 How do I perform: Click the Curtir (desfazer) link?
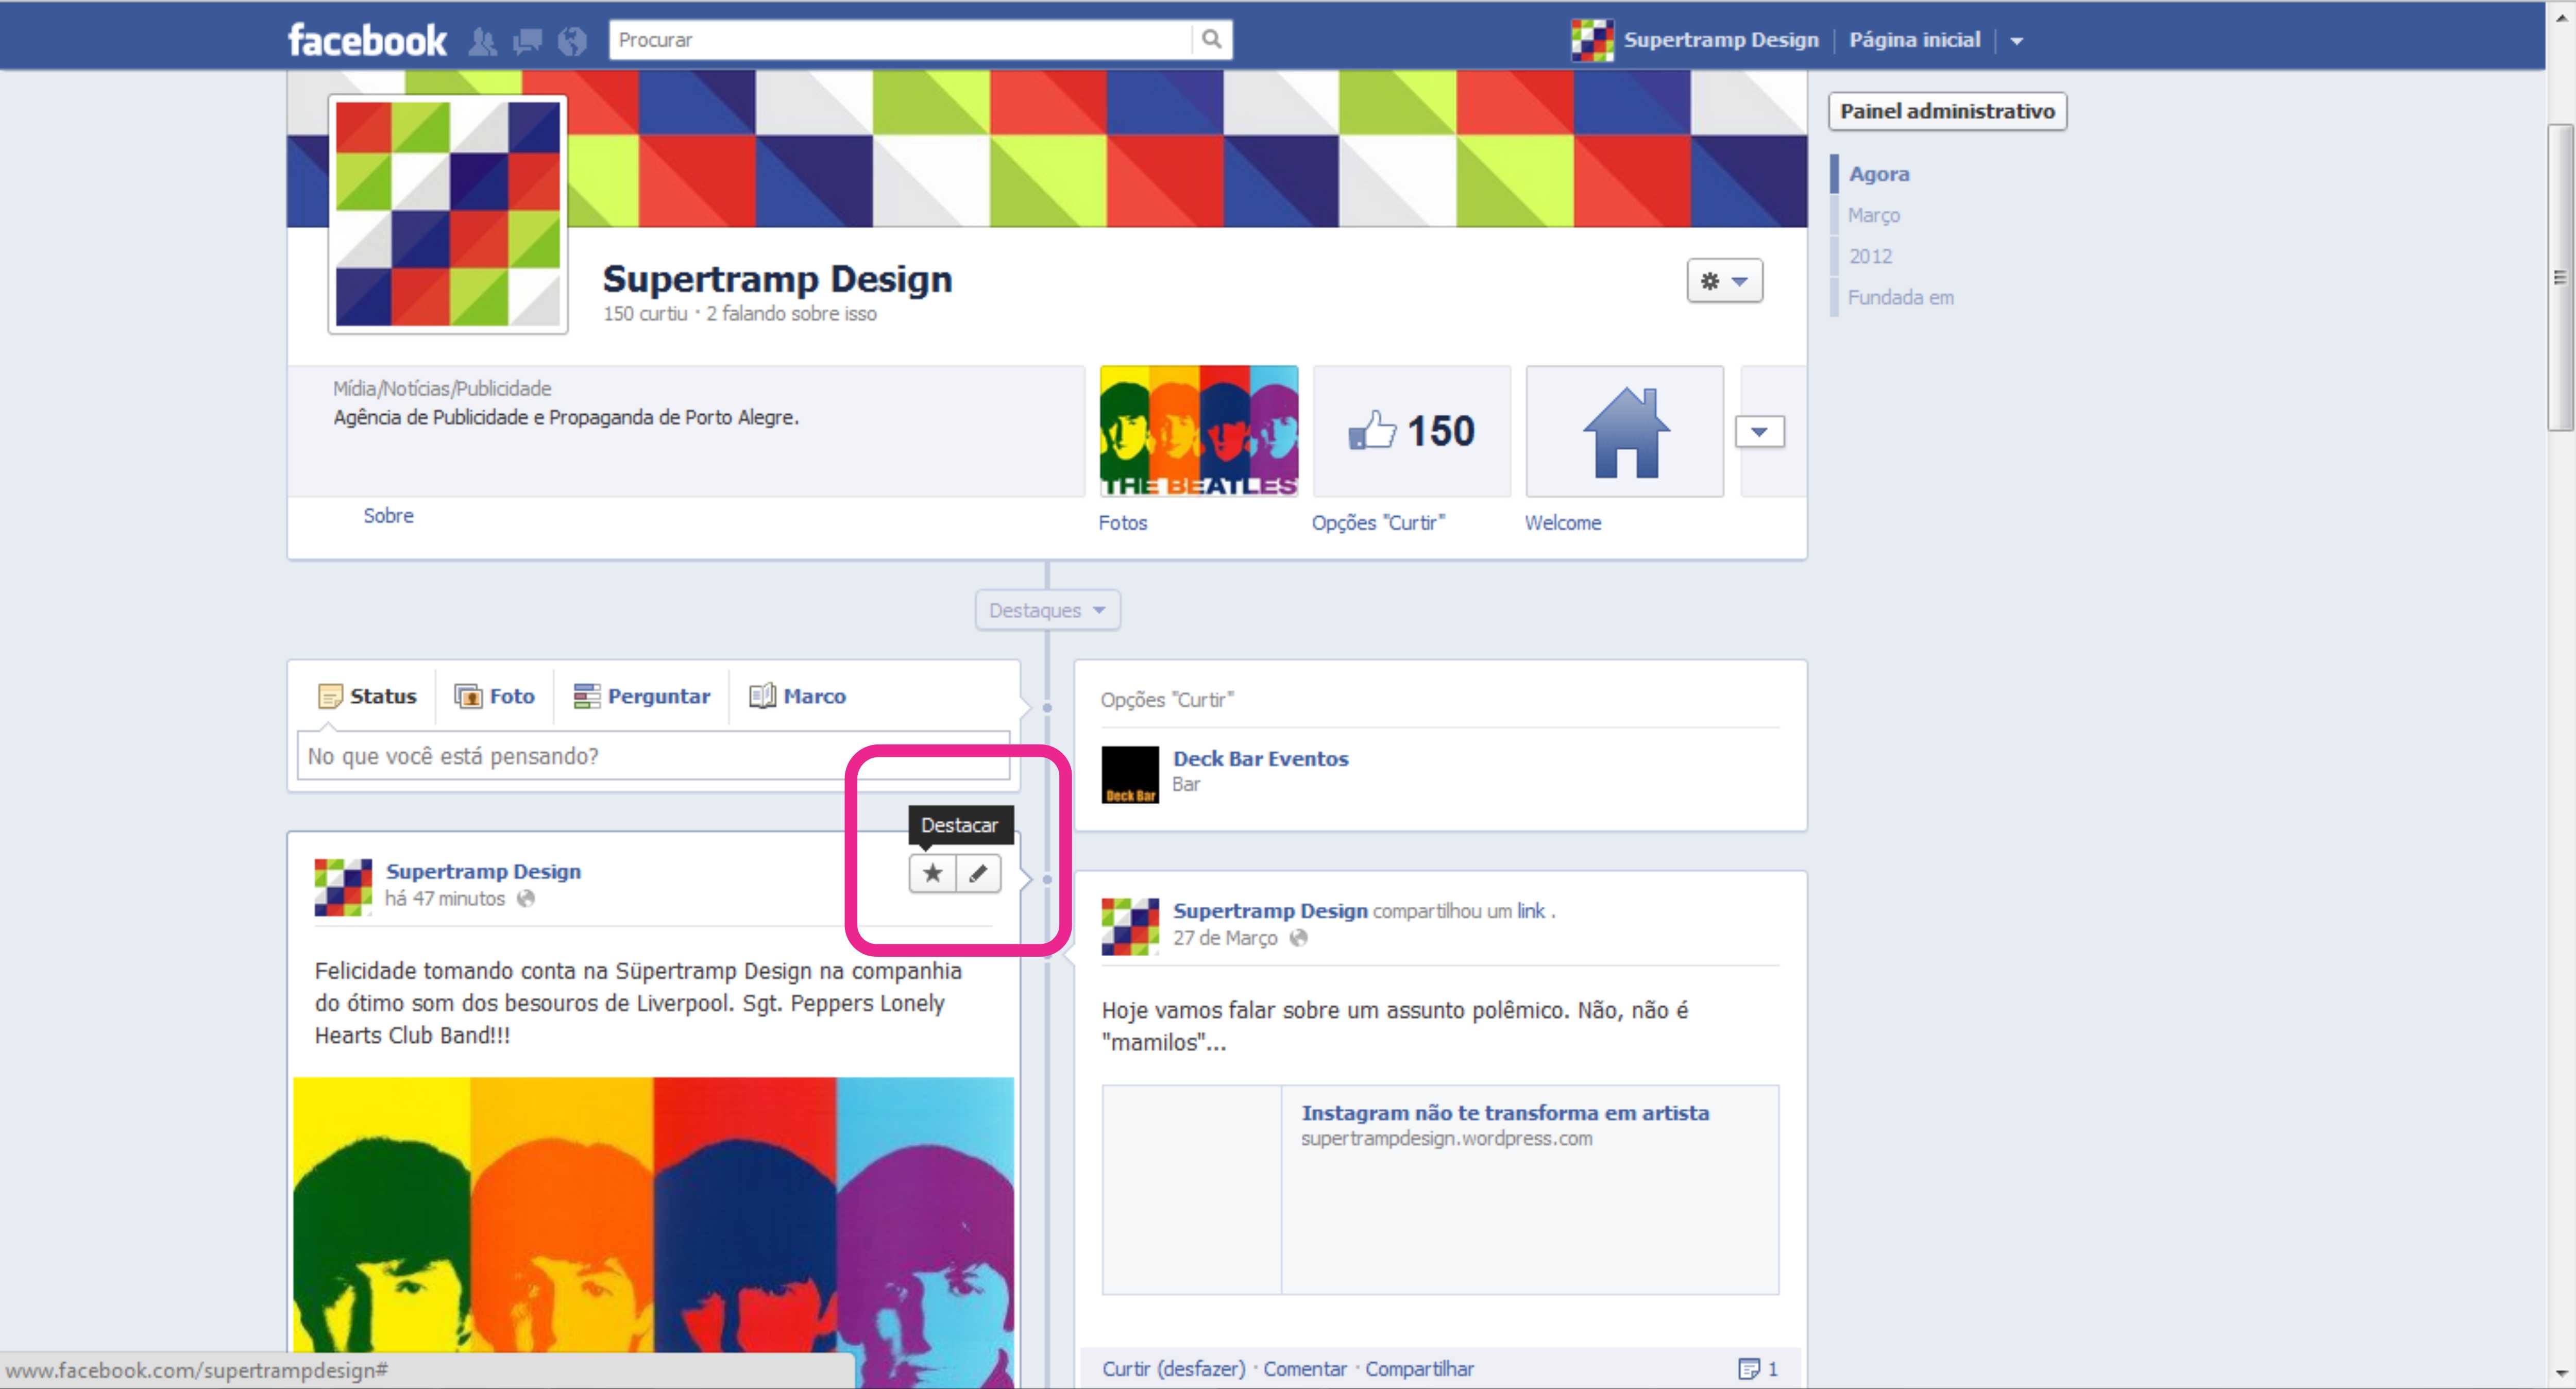tap(1173, 1368)
